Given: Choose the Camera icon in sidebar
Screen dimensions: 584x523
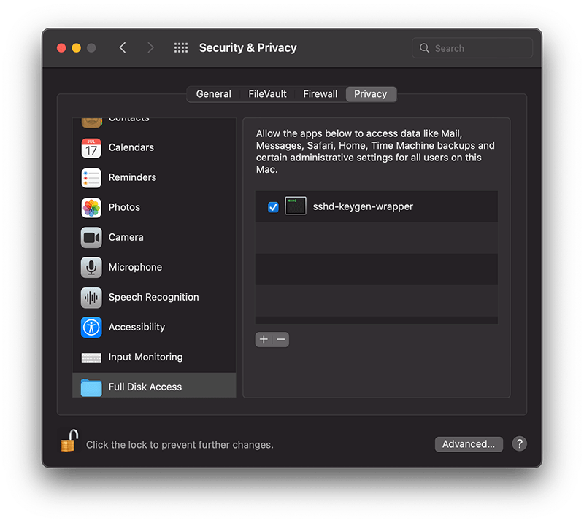Looking at the screenshot, I should click(x=91, y=238).
